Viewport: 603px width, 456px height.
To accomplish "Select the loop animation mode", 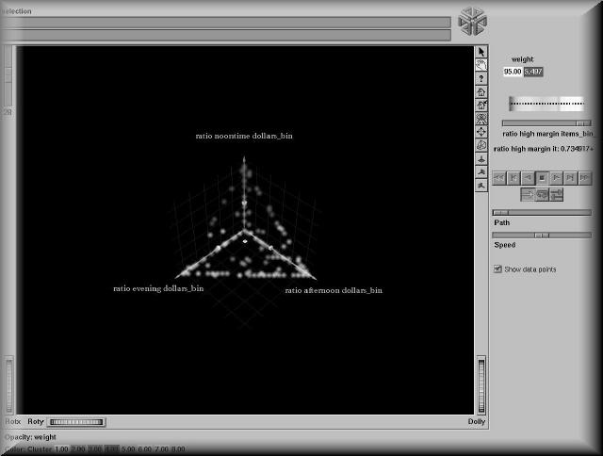I will coord(542,194).
